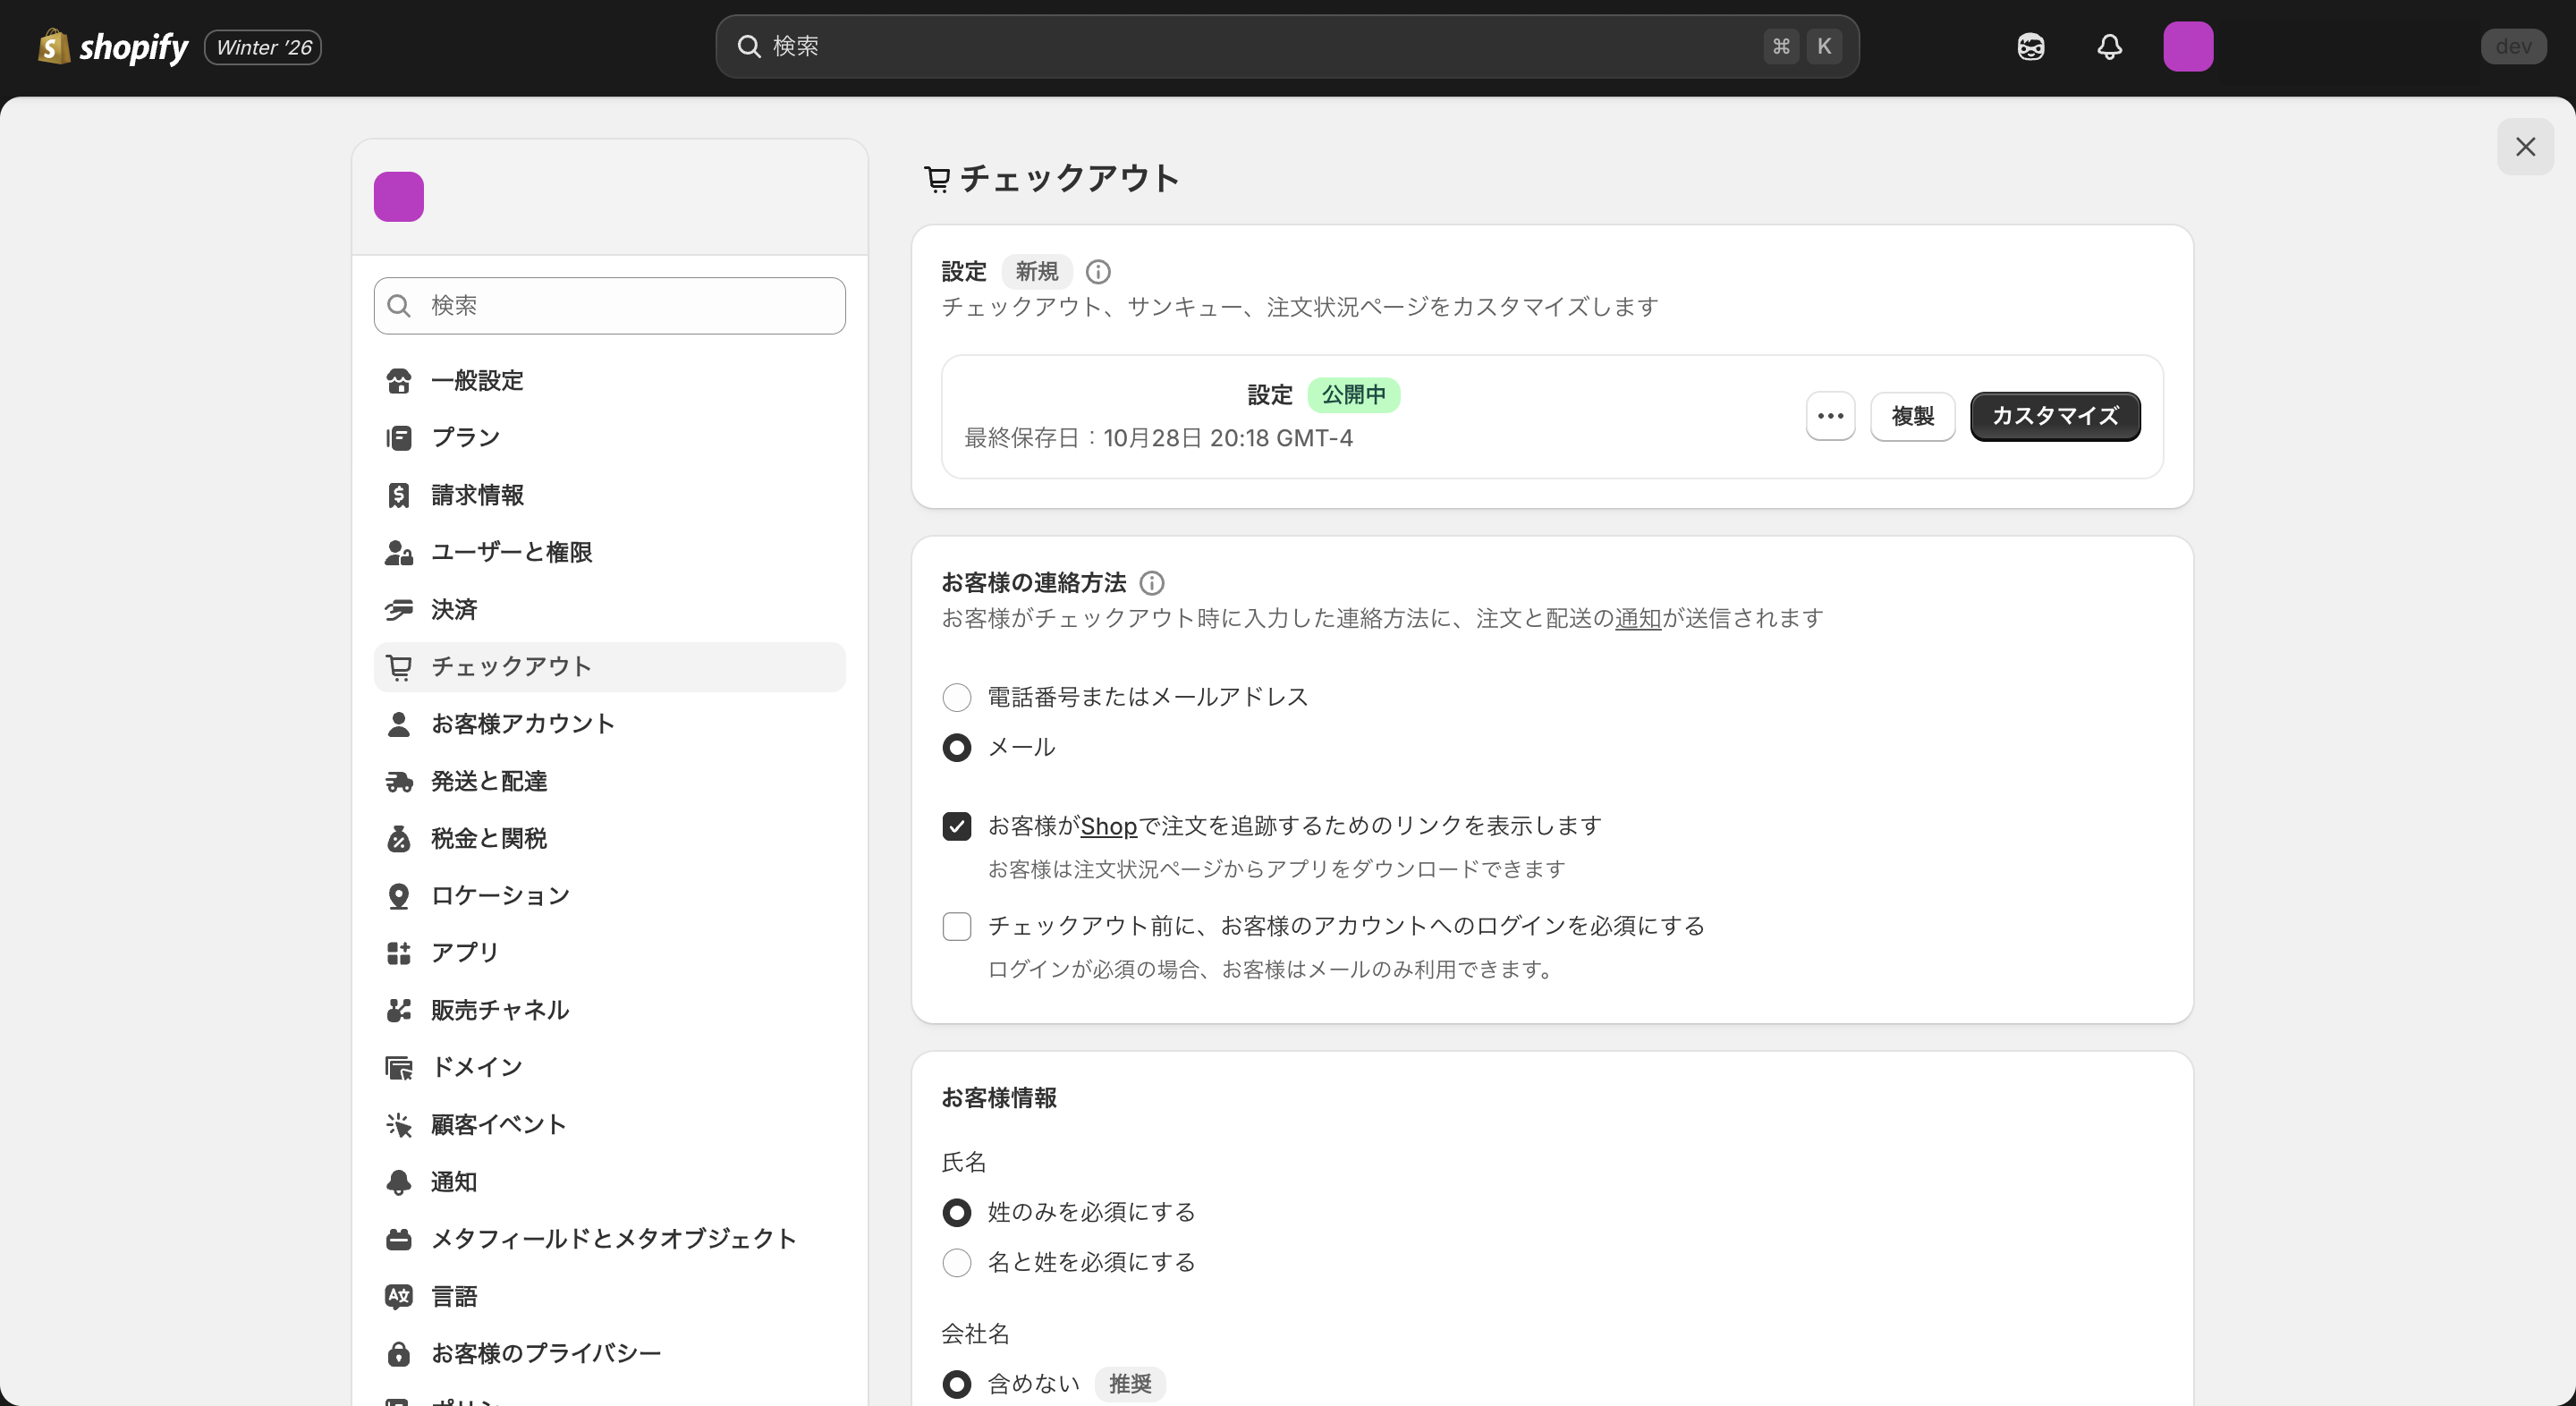
Task: Open 税金と関税 settings via its icon
Action: click(399, 838)
